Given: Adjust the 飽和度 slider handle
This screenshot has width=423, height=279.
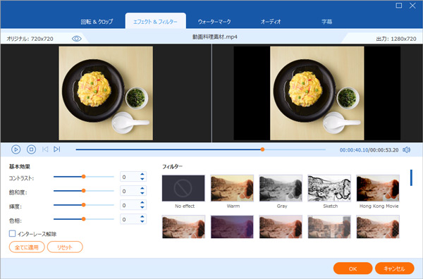Looking at the screenshot, I should (84, 191).
